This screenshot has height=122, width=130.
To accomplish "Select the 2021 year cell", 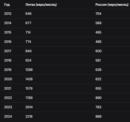I will click(x=8, y=88).
